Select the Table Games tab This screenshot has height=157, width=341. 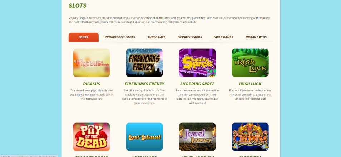[x=223, y=37]
